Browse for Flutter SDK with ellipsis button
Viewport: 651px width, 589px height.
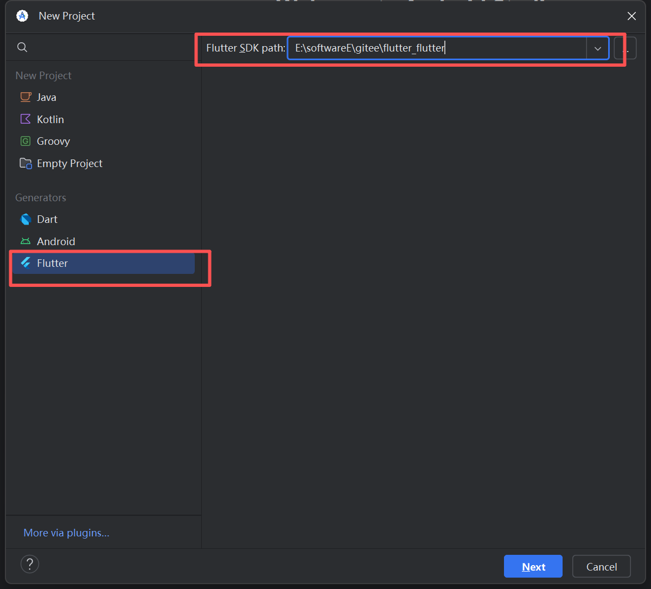click(625, 48)
